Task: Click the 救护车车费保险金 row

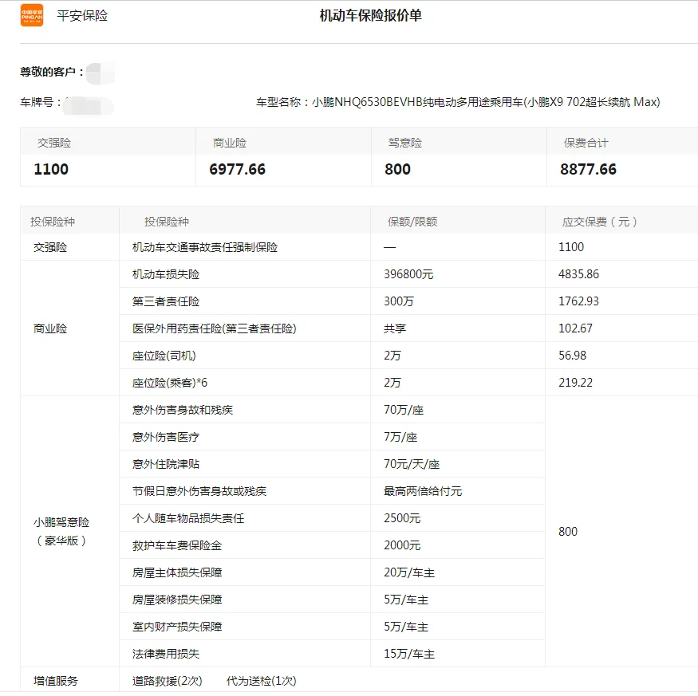Action: pyautogui.click(x=177, y=545)
